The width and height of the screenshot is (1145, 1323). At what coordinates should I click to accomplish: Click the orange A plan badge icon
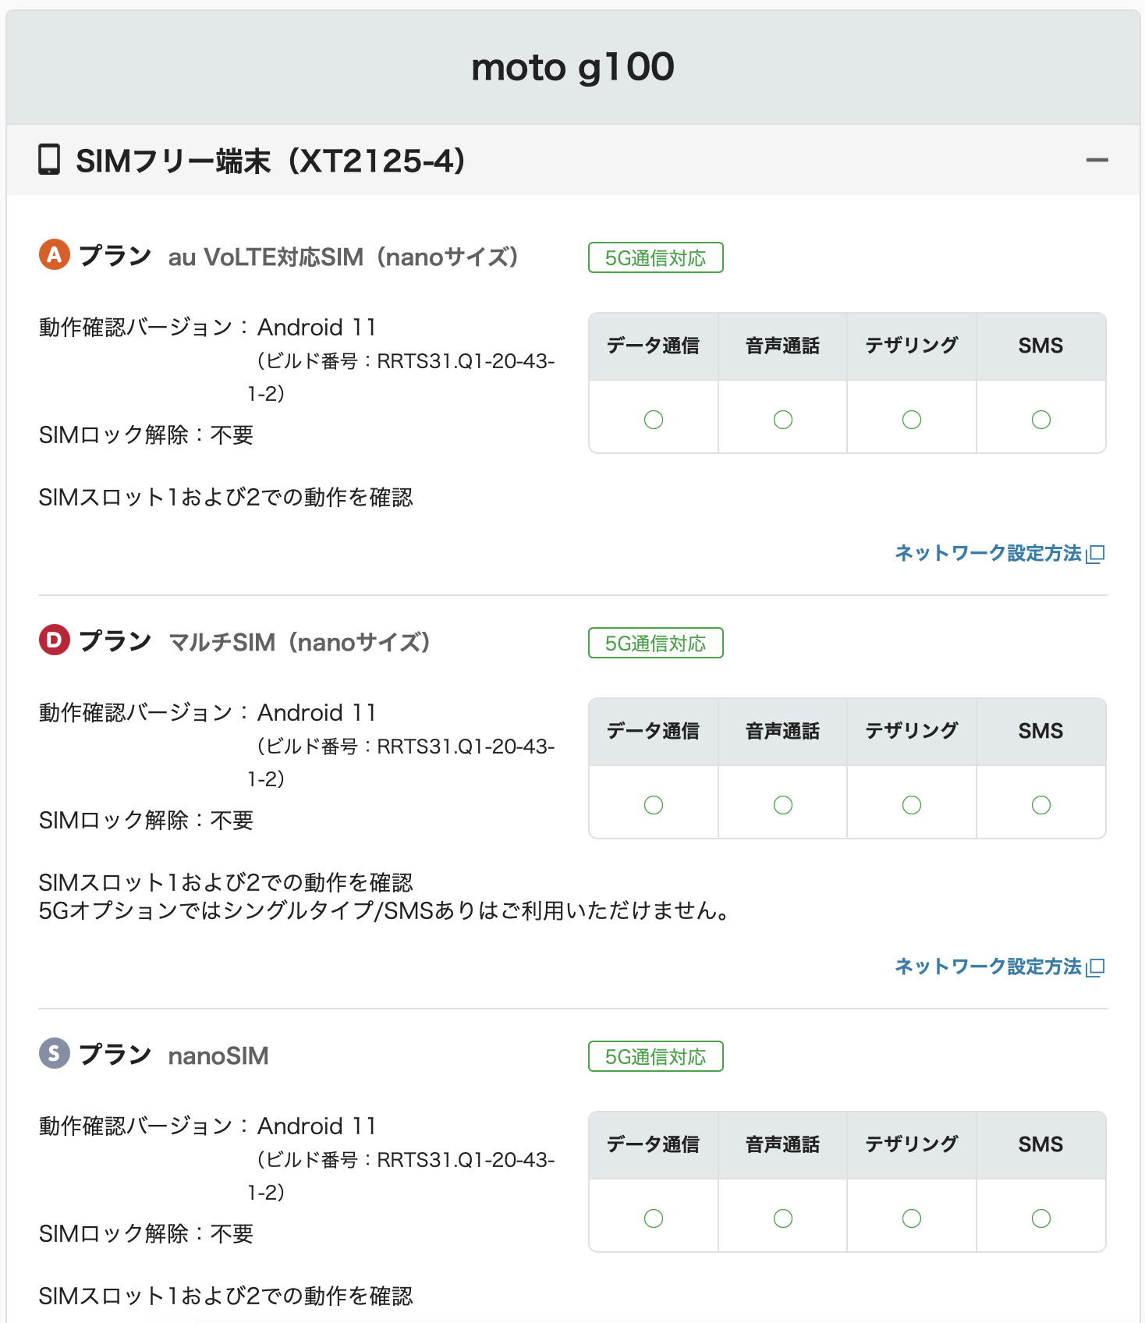55,254
